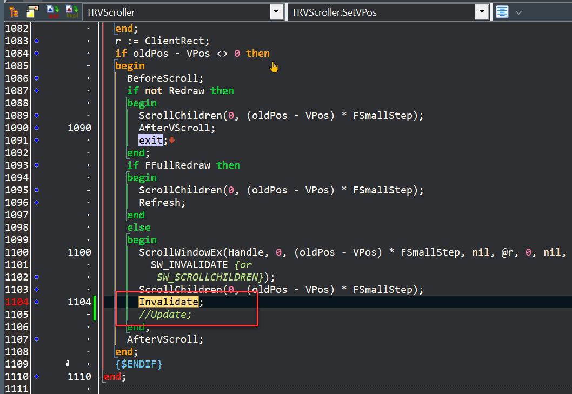572x394 pixels.
Task: Toggle breakpoint on line 1093 dot
Action: 36,165
